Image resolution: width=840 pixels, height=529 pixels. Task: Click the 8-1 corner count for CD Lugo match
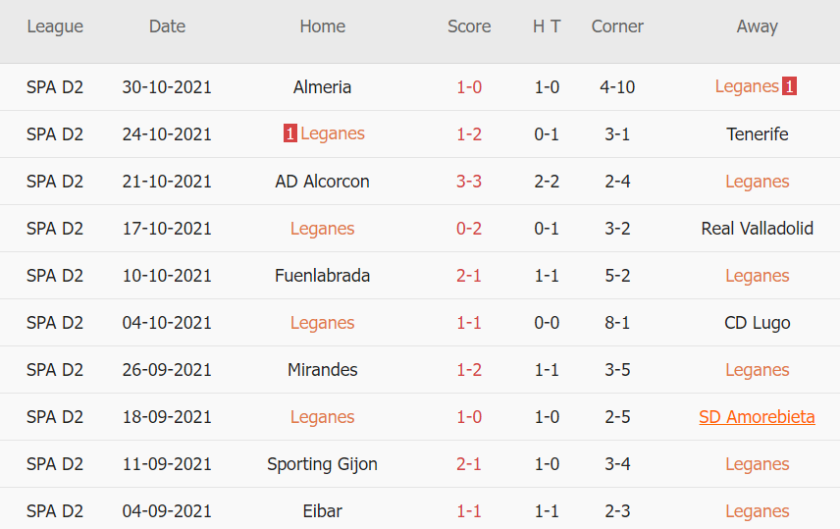coord(617,323)
